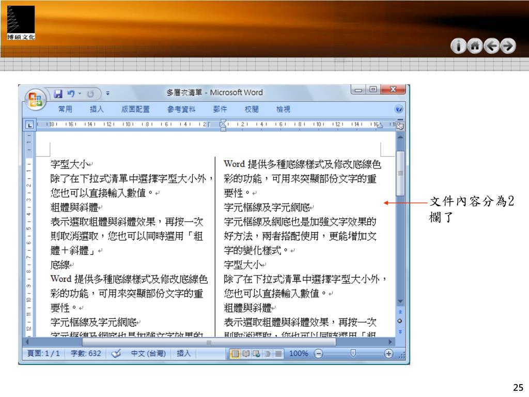Click the Save icon in Quick Access Toolbar

coord(58,94)
